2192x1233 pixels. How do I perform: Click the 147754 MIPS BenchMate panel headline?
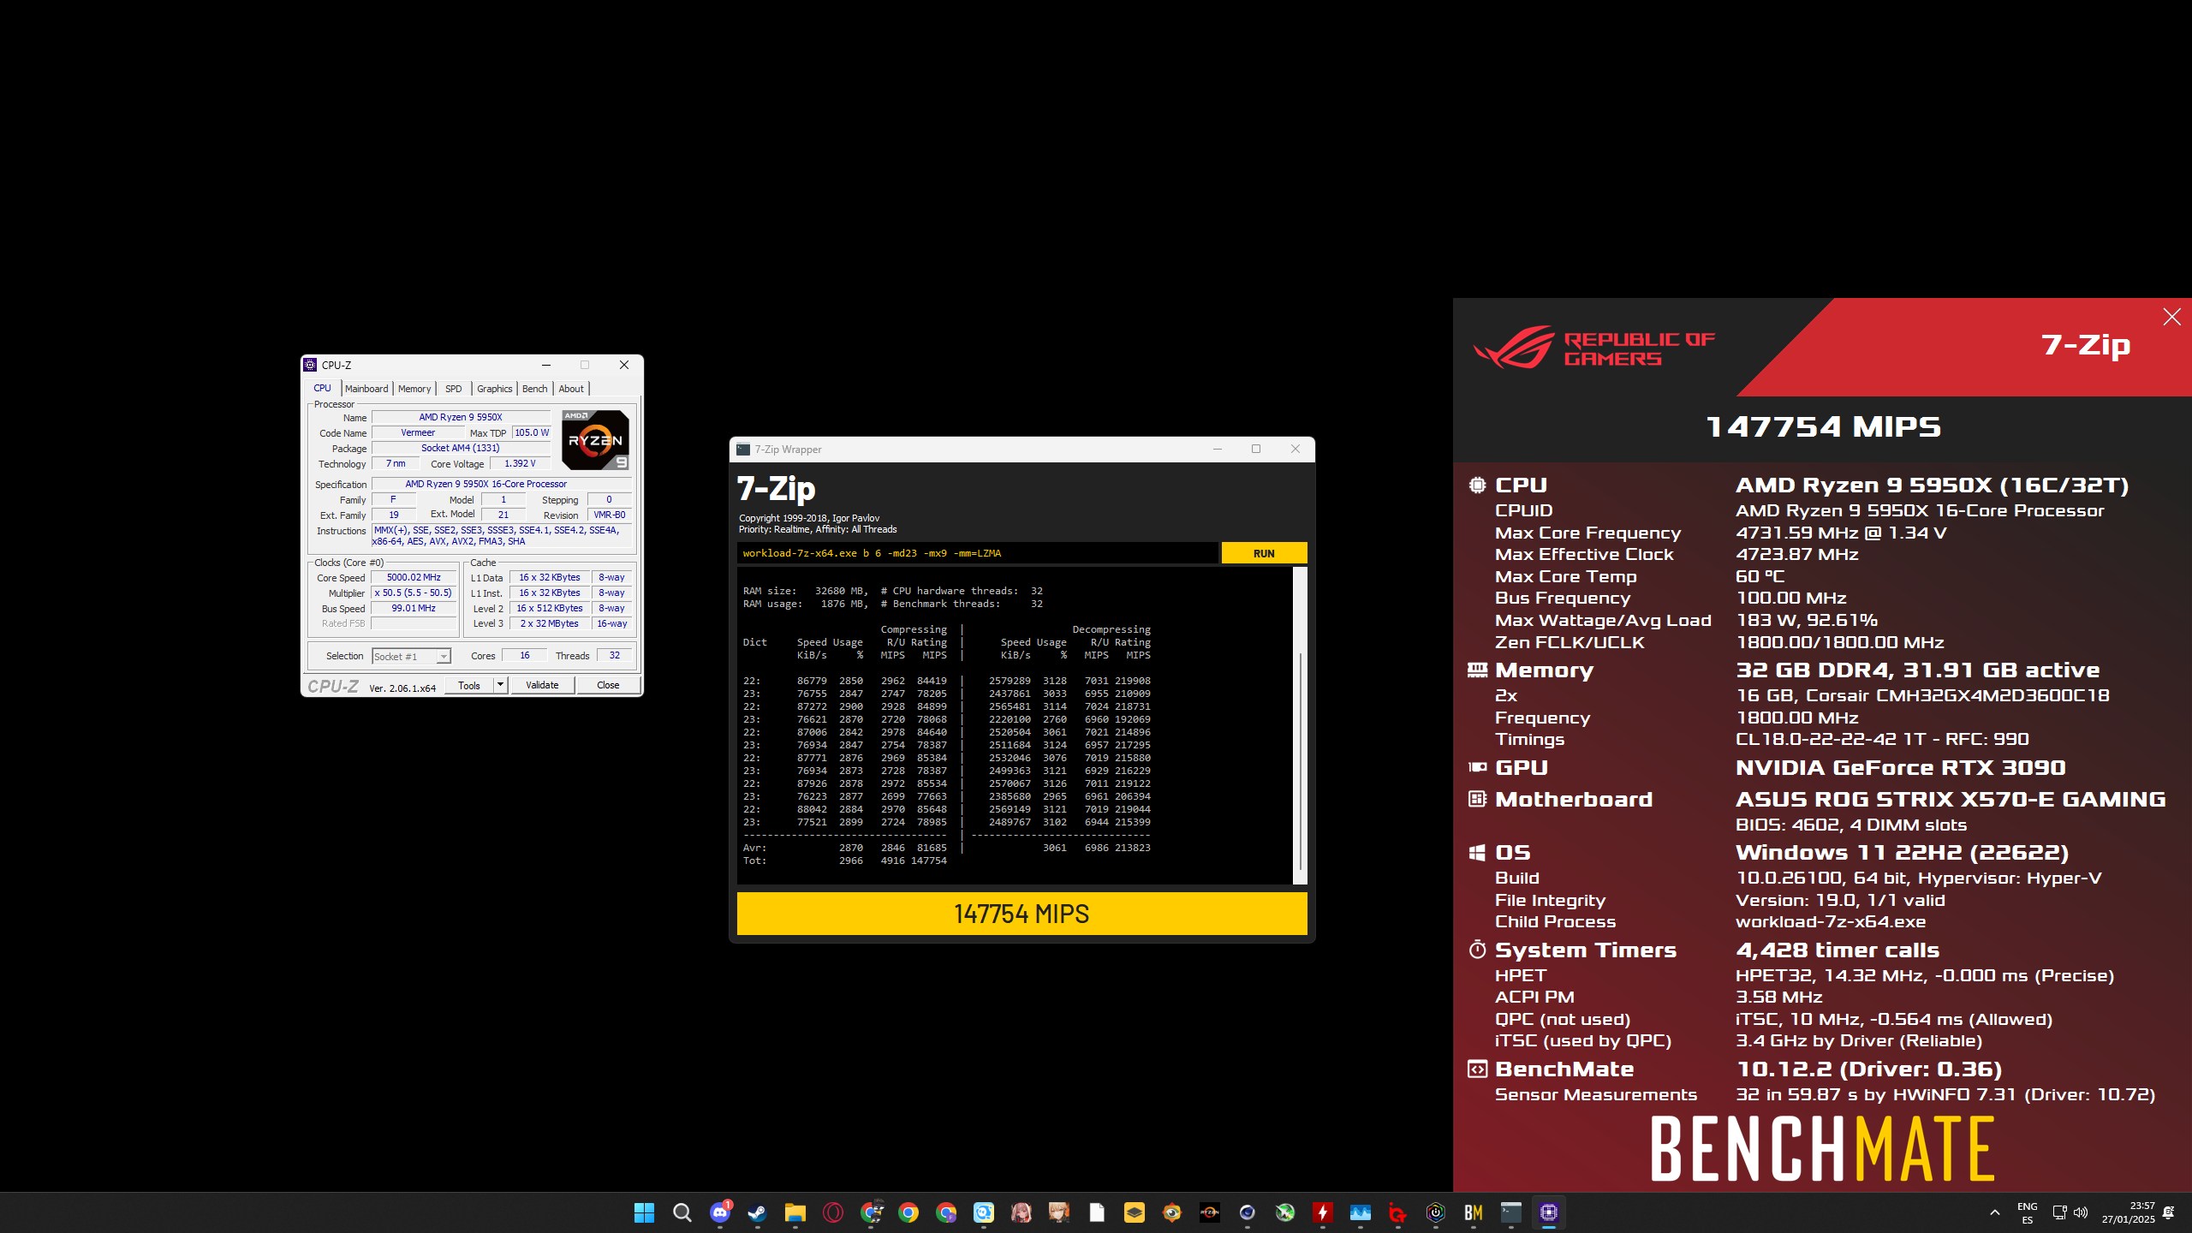(1823, 426)
